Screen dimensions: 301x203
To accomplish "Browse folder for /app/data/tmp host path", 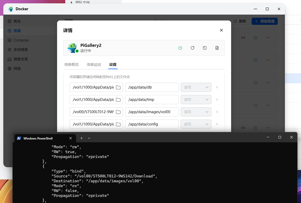I will [118, 100].
